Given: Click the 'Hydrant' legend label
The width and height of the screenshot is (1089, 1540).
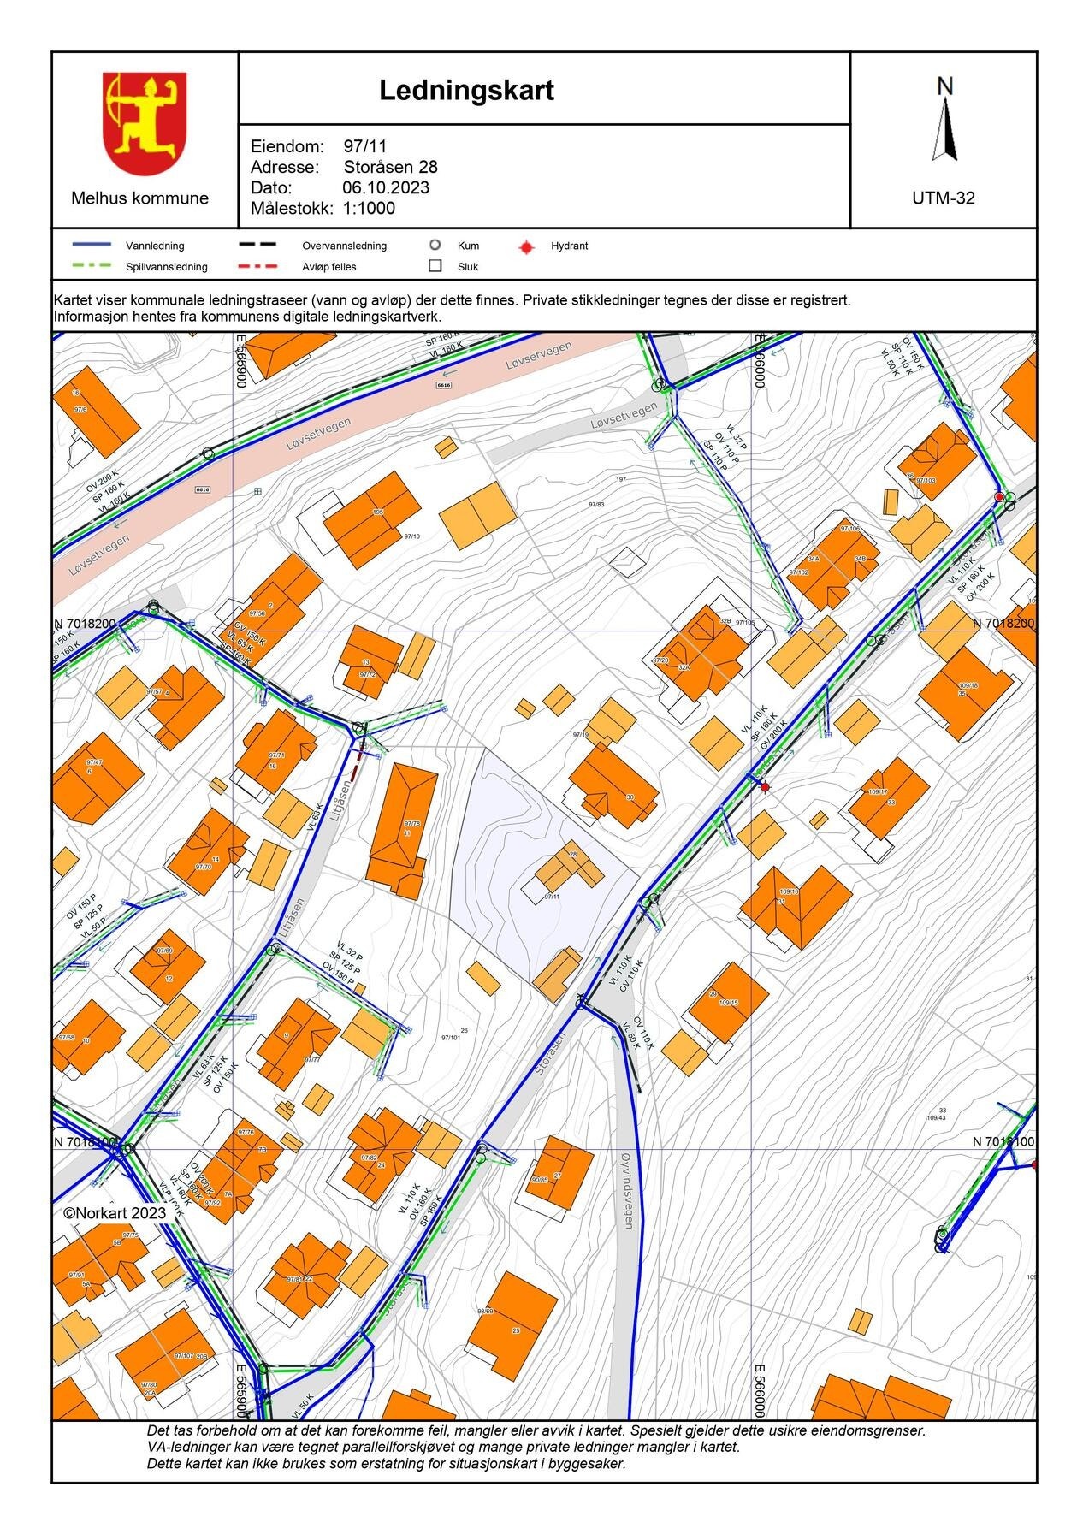Looking at the screenshot, I should coord(570,246).
